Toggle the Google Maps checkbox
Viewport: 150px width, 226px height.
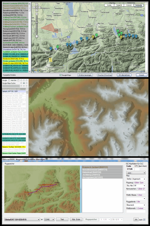[x=61, y=75]
